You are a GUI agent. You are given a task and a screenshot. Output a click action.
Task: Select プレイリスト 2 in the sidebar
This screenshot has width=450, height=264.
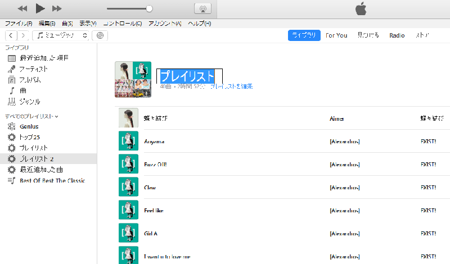(x=48, y=158)
